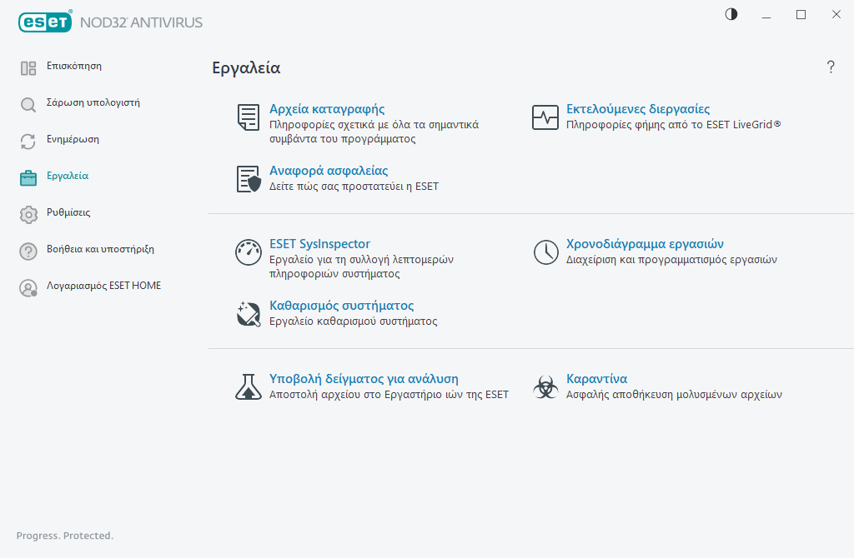Open Βοήθεια και υποστήριξη

click(x=100, y=249)
